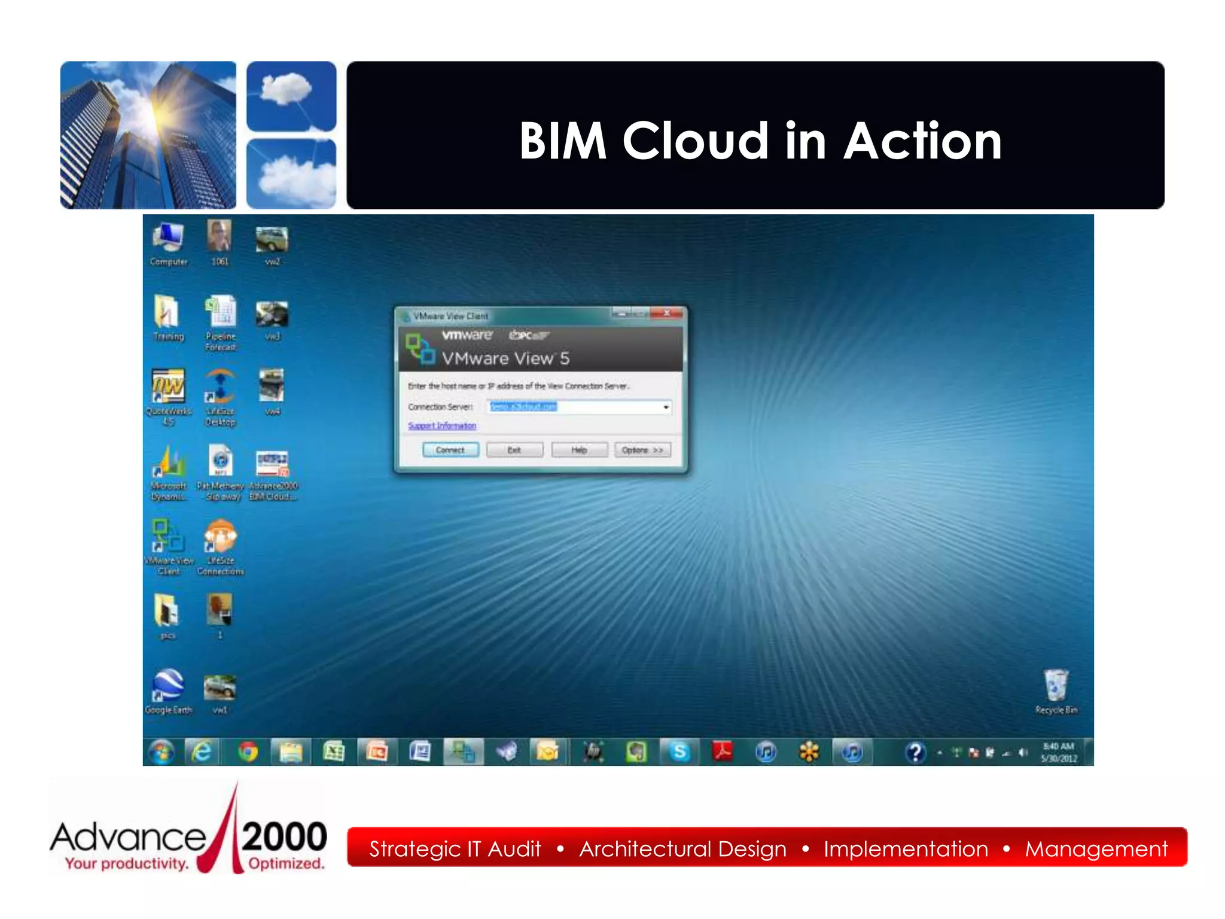Launch QuoteWerks 4.5 shortcut

click(x=168, y=397)
